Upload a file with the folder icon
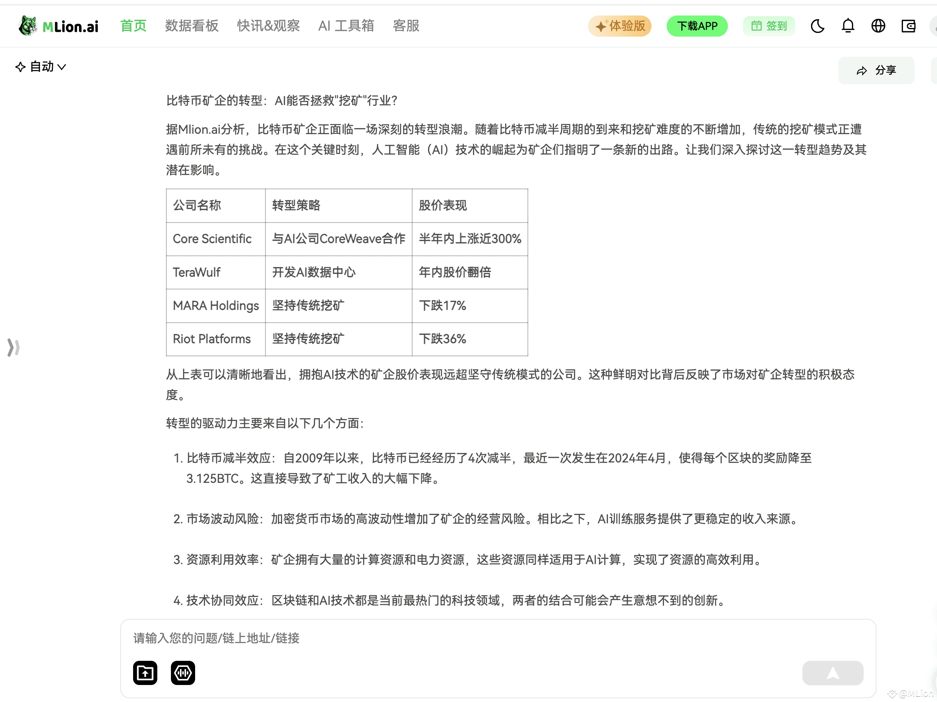The height and width of the screenshot is (702, 937). tap(144, 673)
